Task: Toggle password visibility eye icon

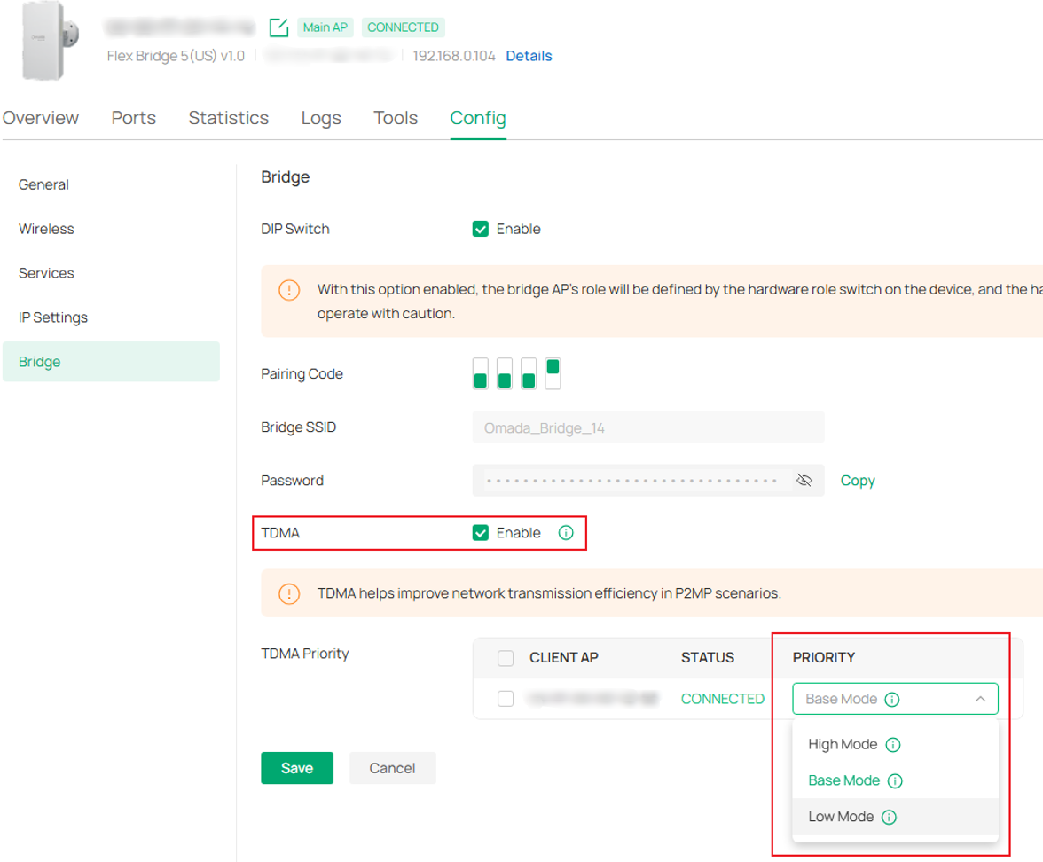Action: tap(804, 480)
